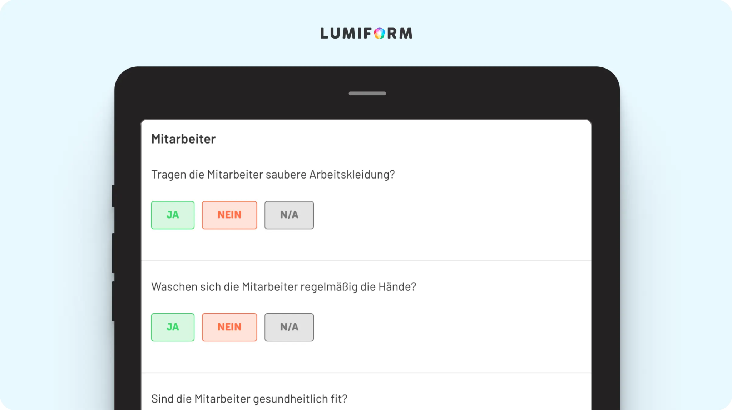Choose NEIN for hand washing question
Viewport: 732px width, 410px height.
pos(229,327)
